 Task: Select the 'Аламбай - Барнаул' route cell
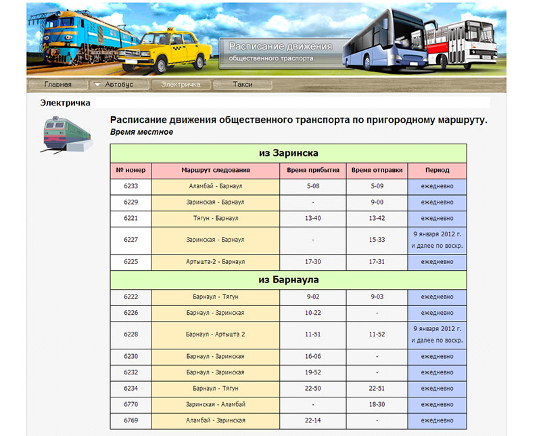pyautogui.click(x=216, y=186)
